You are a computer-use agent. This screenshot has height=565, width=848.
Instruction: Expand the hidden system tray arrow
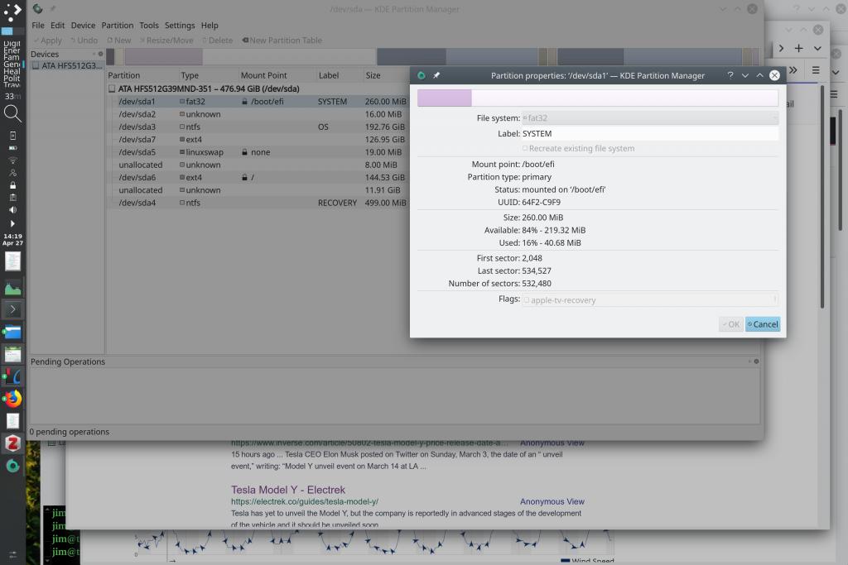12,223
